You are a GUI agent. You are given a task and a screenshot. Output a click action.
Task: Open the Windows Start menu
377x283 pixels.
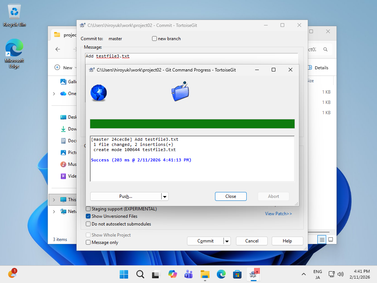click(x=124, y=274)
